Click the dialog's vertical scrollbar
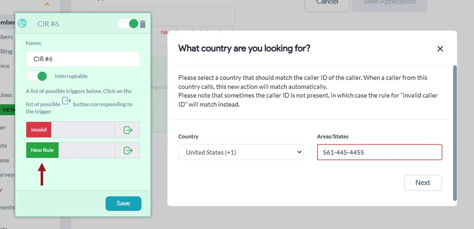This screenshot has height=229, width=474. coord(455,133)
